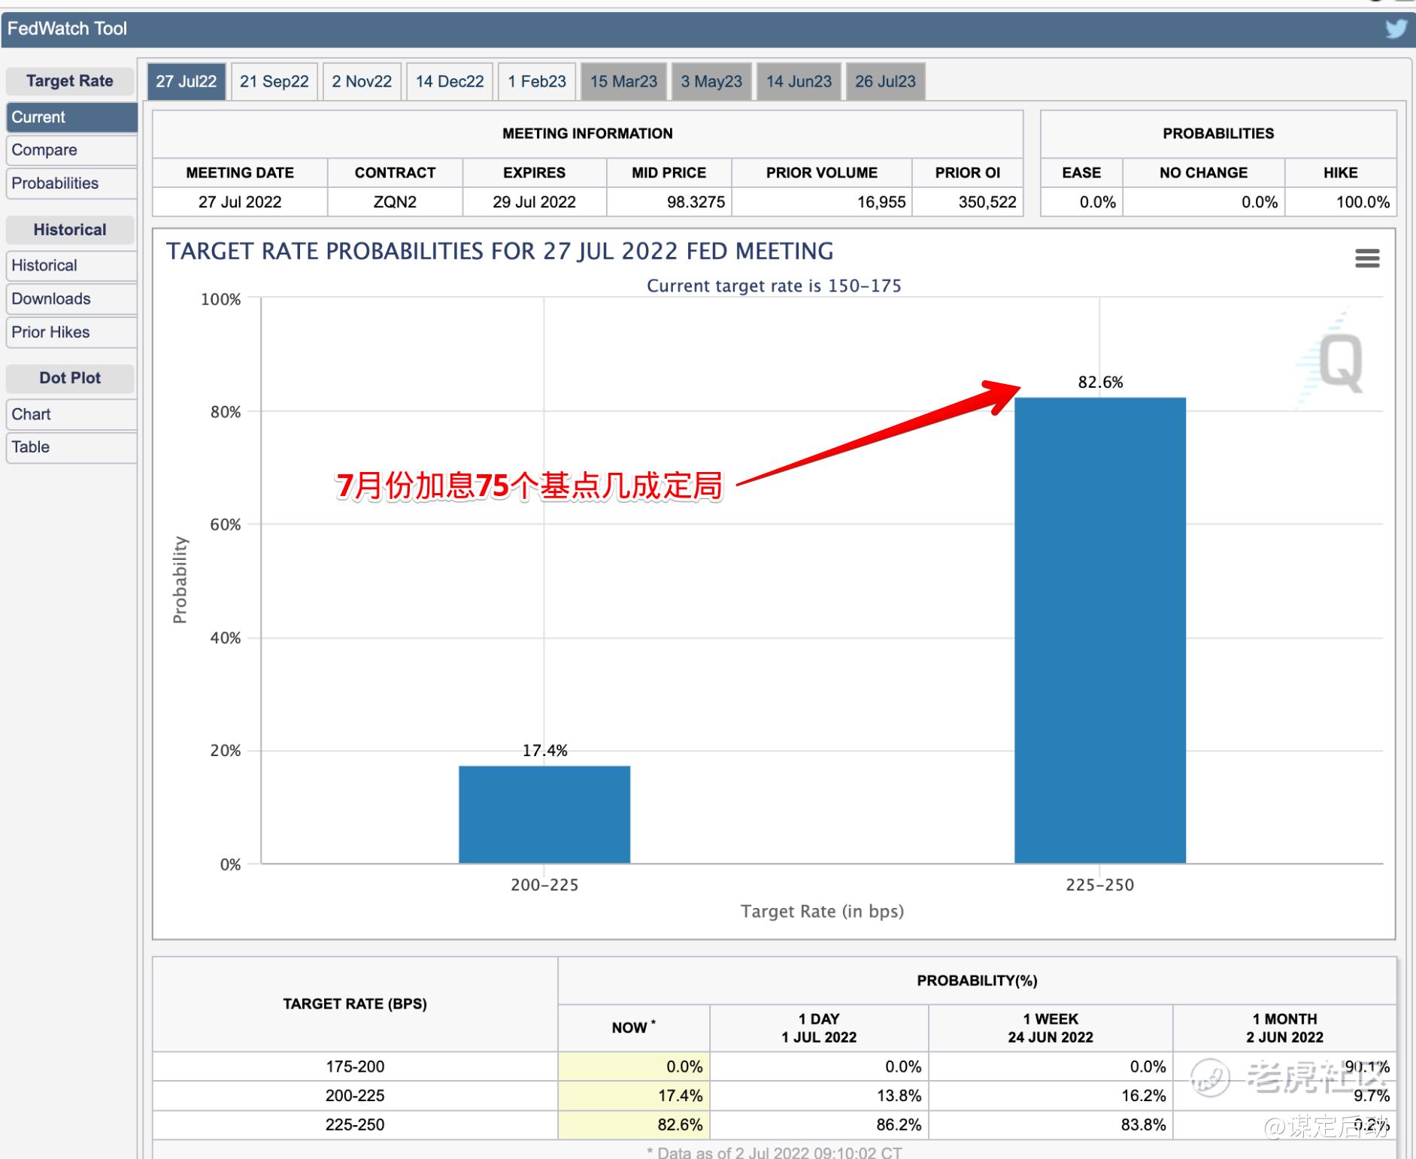Image resolution: width=1416 pixels, height=1159 pixels.
Task: Open the 14 Dec22 meeting tab
Action: tap(450, 81)
